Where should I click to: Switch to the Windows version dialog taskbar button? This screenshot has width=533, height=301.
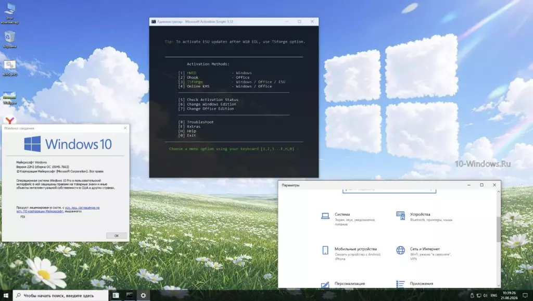coord(116,295)
